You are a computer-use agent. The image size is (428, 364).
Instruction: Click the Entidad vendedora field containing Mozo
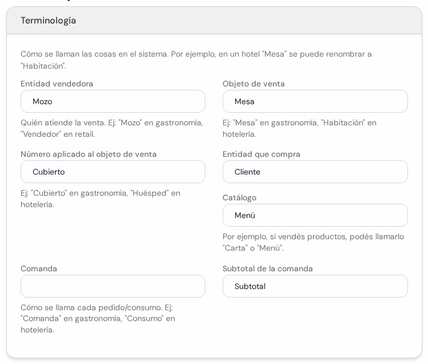(x=113, y=101)
